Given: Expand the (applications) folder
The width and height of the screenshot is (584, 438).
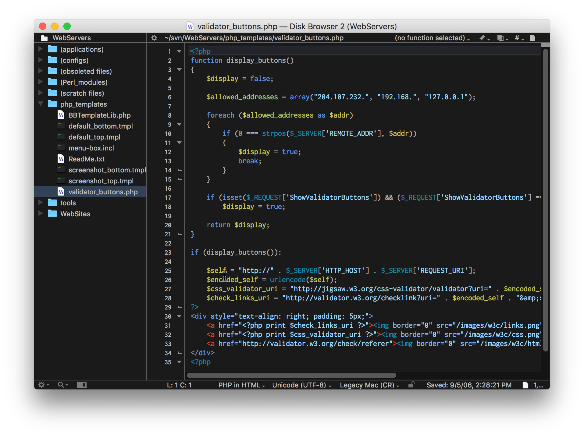Looking at the screenshot, I should (x=40, y=49).
